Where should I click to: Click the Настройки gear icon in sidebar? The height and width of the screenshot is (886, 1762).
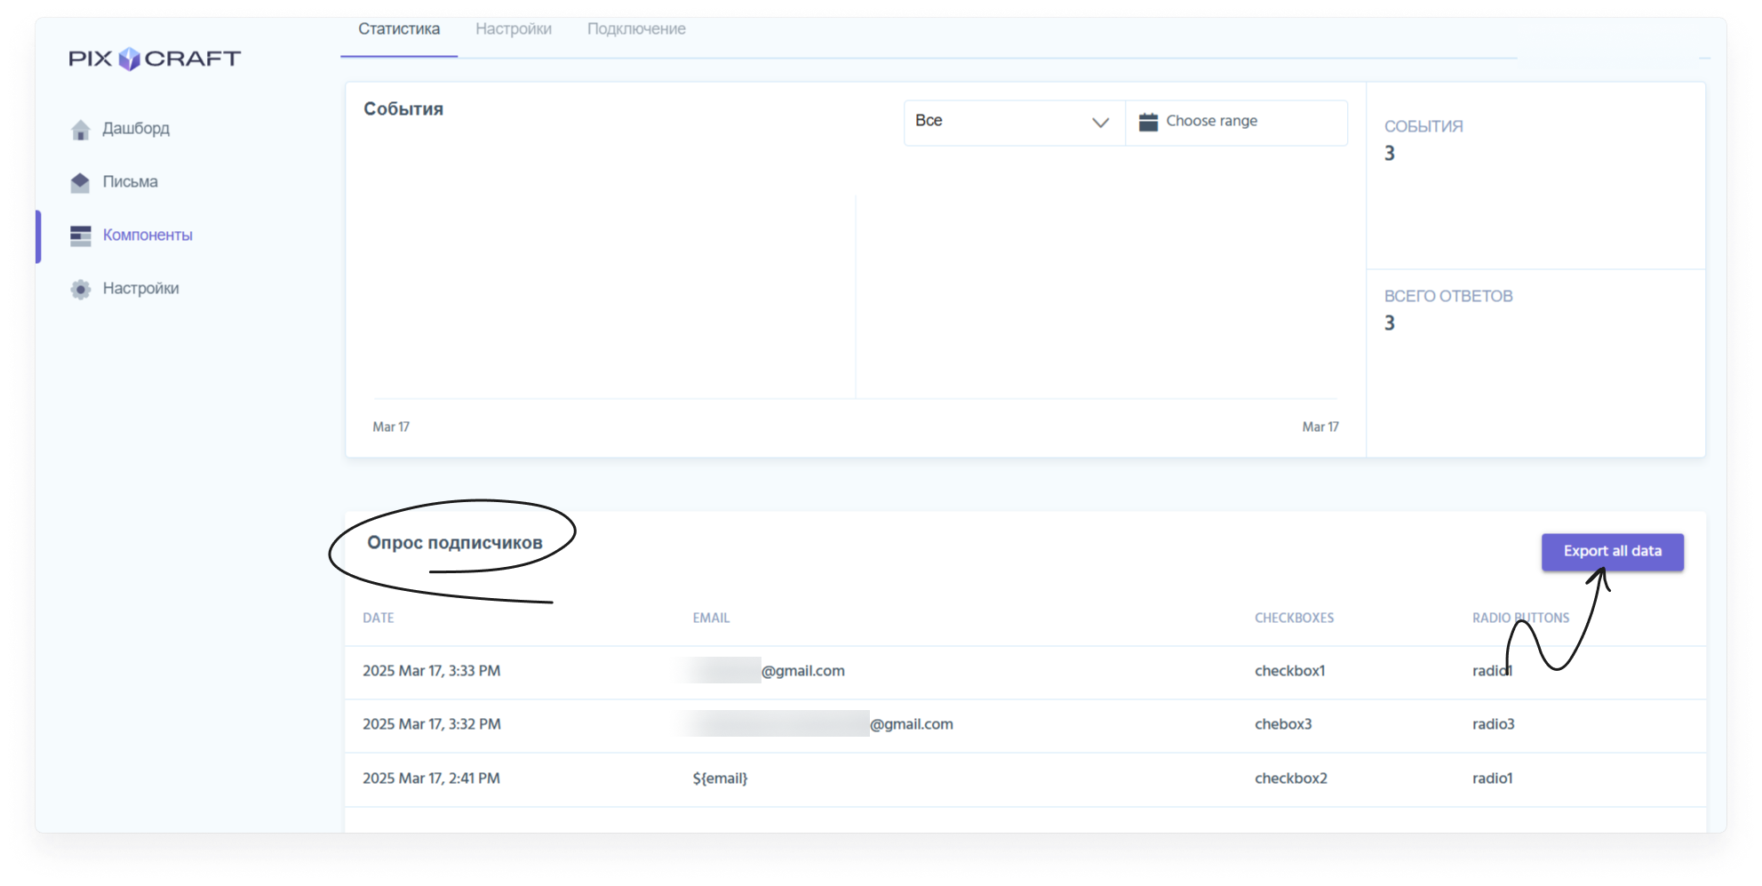(81, 289)
